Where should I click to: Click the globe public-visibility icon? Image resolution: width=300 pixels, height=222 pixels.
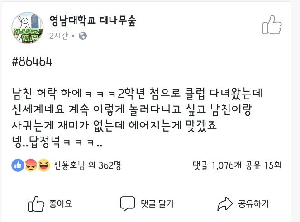point(83,36)
